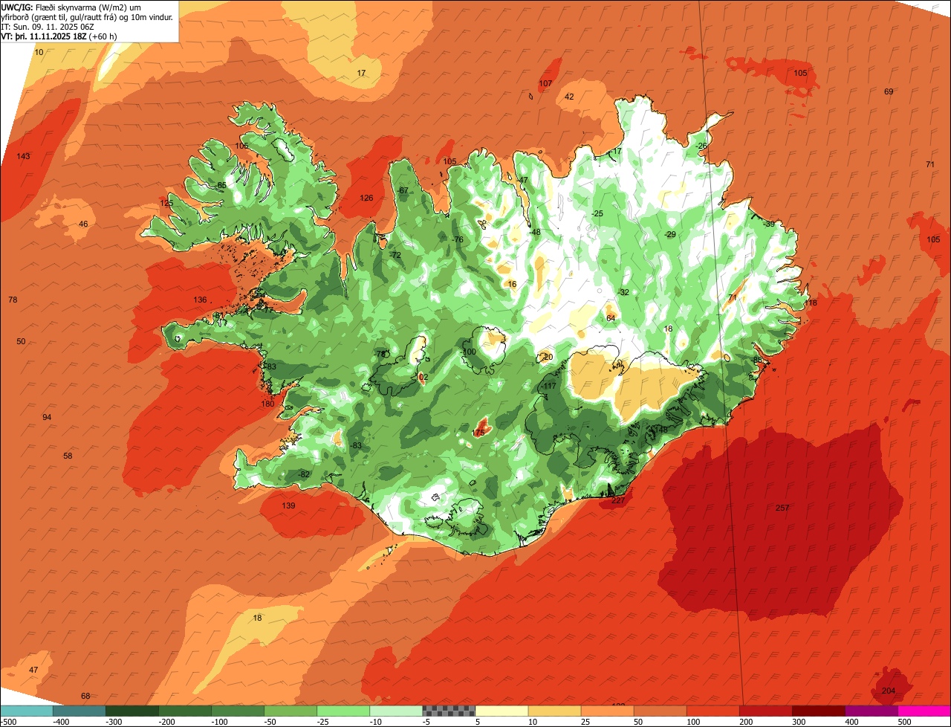Click the '-10' legend label

tap(377, 722)
